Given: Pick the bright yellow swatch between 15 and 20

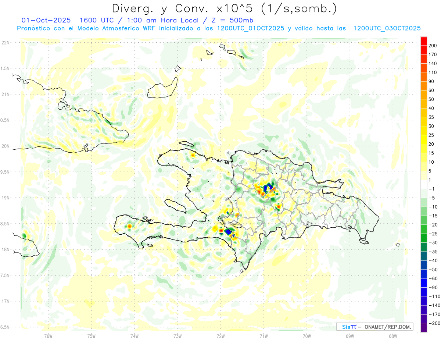Looking at the screenshot, I should (x=424, y=149).
